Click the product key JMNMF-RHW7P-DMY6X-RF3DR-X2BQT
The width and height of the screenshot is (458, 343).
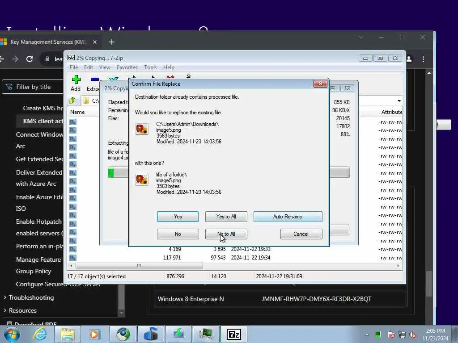(x=316, y=299)
